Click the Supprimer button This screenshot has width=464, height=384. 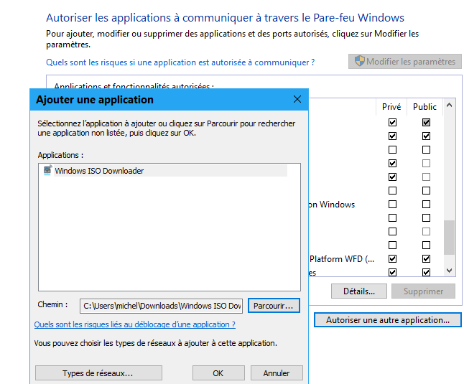tap(423, 291)
